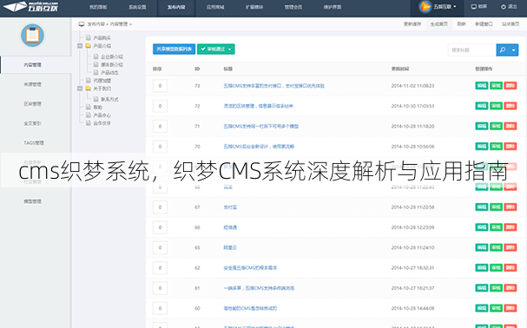Image resolution: width=527 pixels, height=328 pixels.
Task: Open the 扩展模块 top menu
Action: [x=254, y=7]
